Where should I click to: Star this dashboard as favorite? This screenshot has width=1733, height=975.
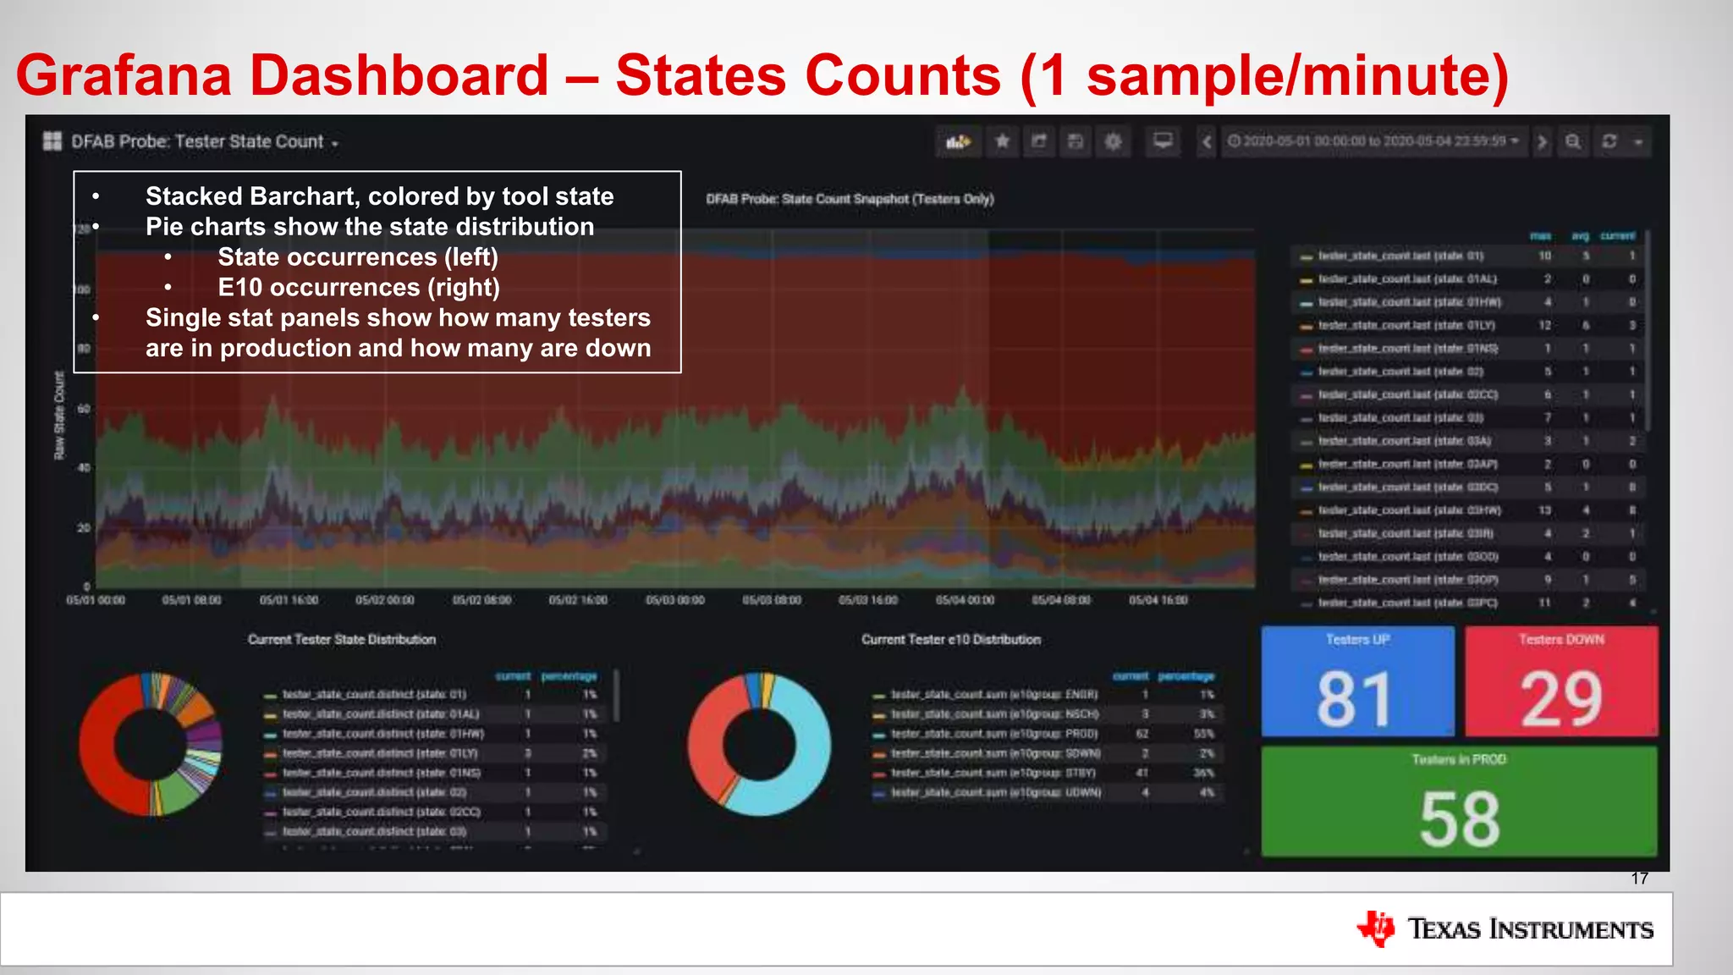pos(1002,141)
